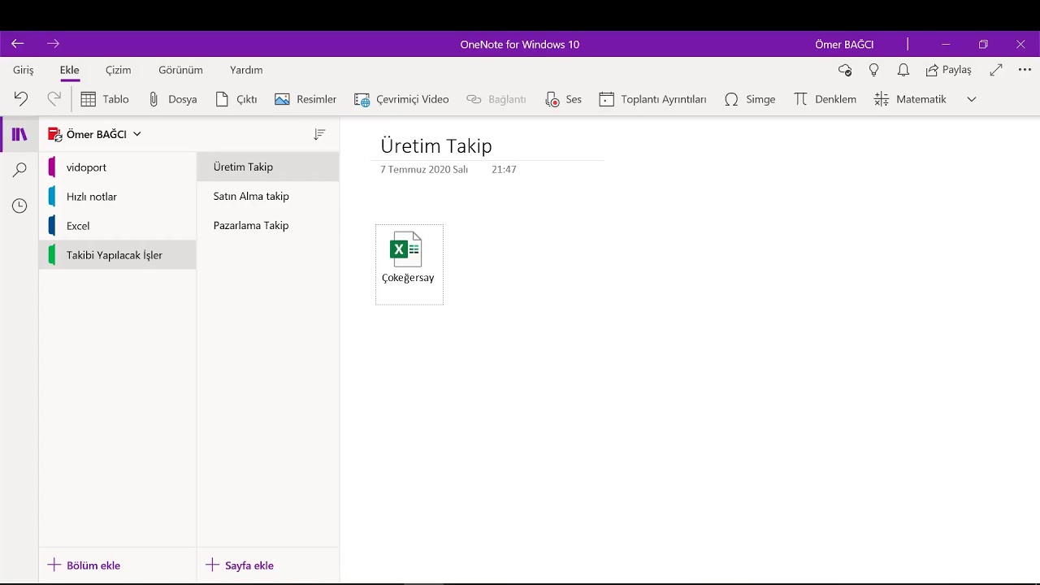1040x585 pixels.
Task: Open the Yardım tab
Action: click(246, 70)
